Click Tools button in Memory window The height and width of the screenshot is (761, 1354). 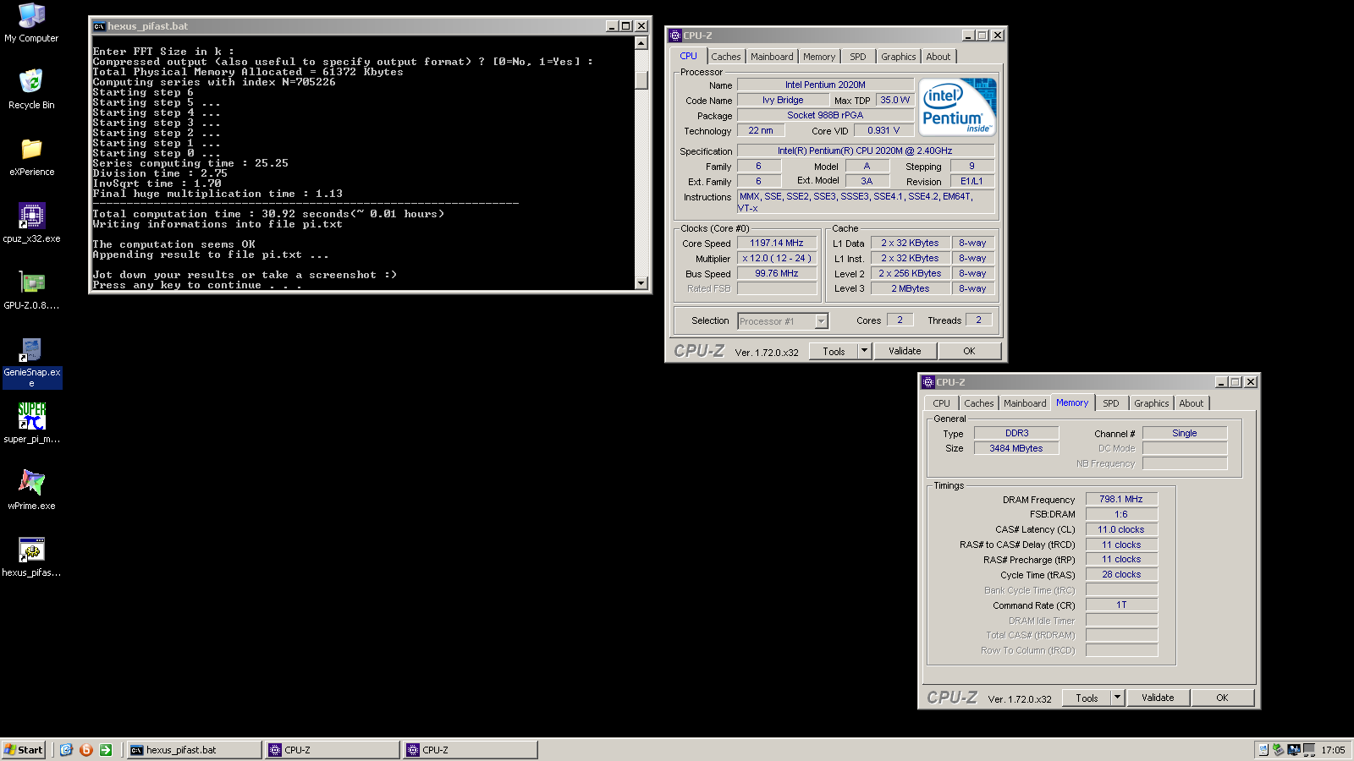point(1087,698)
